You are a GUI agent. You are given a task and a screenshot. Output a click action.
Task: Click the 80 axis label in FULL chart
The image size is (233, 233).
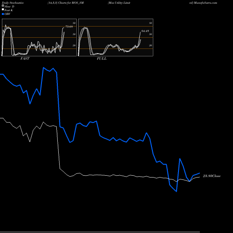pyautogui.click(x=151, y=23)
